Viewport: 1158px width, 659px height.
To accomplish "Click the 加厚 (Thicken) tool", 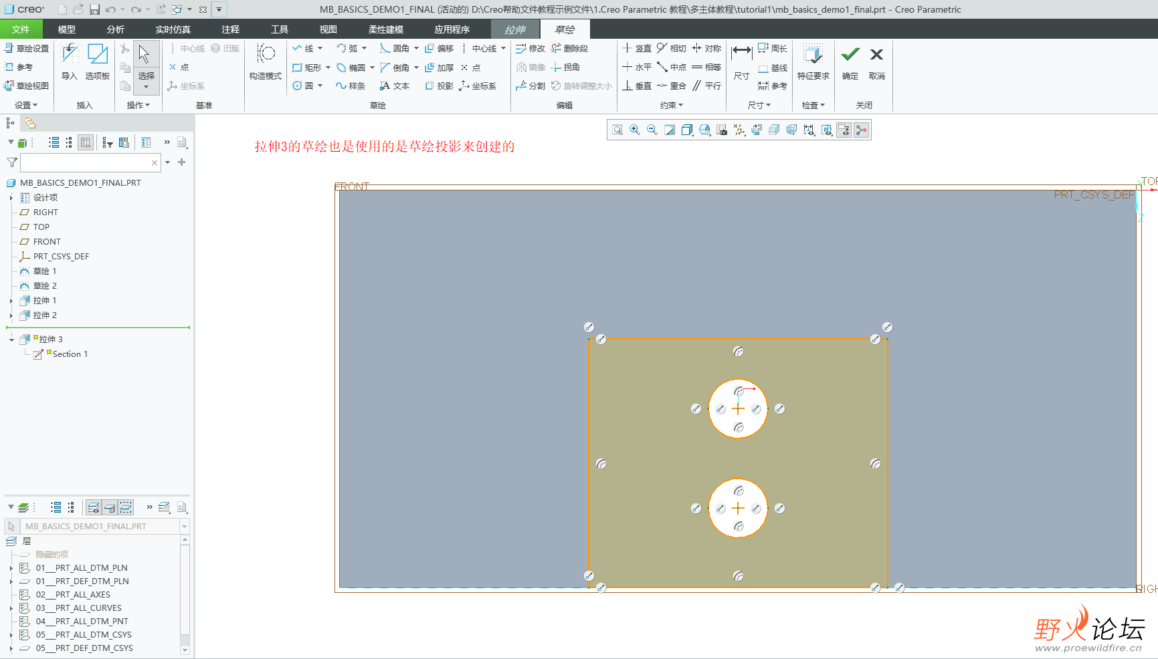I will click(x=439, y=68).
